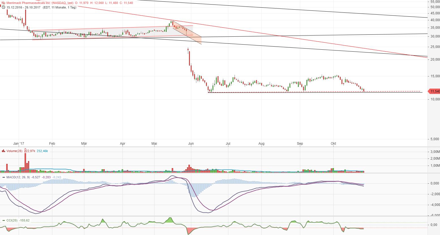Screen dimensions: 440x235
Task: Click the MACD indicator line icon
Action: pos(4,177)
